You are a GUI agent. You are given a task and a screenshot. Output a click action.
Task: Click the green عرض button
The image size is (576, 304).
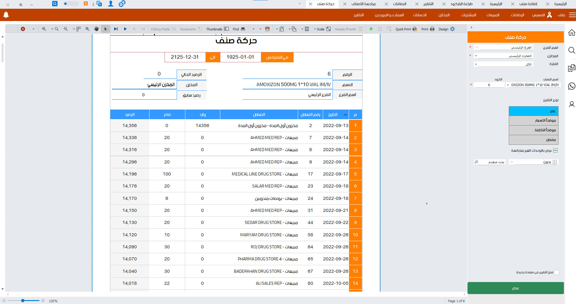[515, 288]
